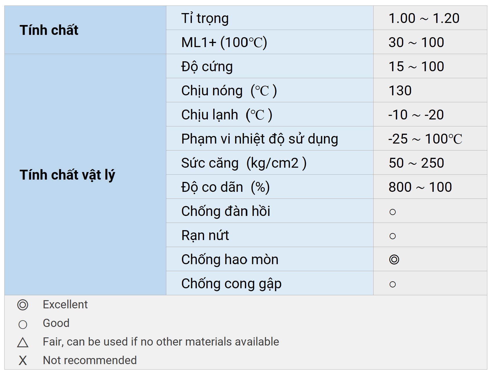
Task: Select the Tính chất vật lý header cell
Action: (67, 175)
